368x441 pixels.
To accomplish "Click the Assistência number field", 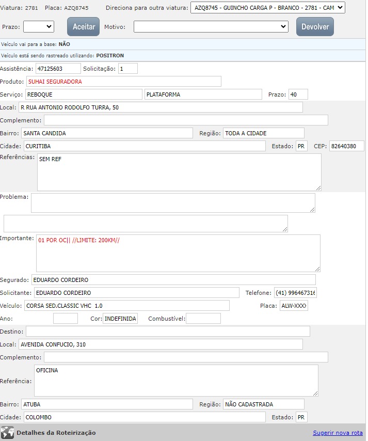I will pos(58,68).
